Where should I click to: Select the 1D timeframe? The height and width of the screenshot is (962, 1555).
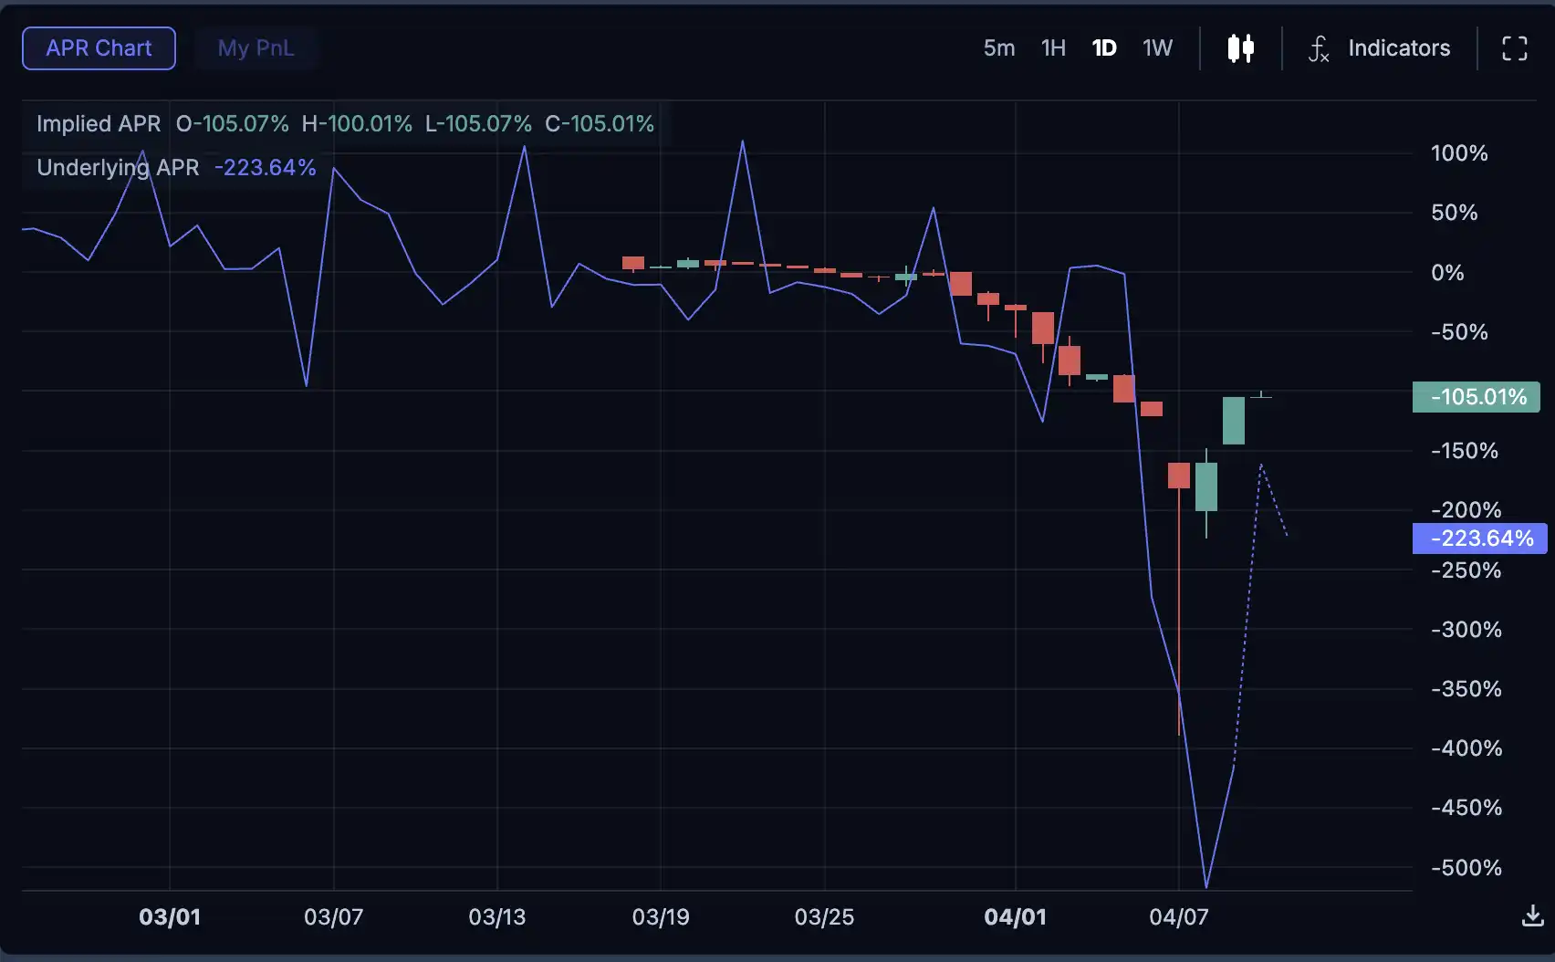coord(1104,48)
